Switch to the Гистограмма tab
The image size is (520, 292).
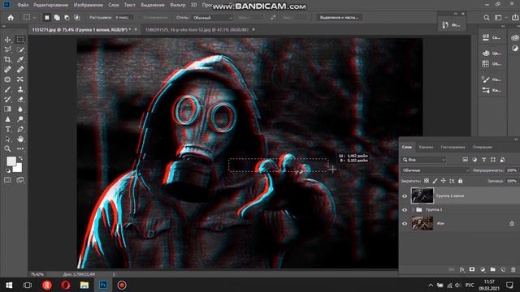tap(453, 147)
